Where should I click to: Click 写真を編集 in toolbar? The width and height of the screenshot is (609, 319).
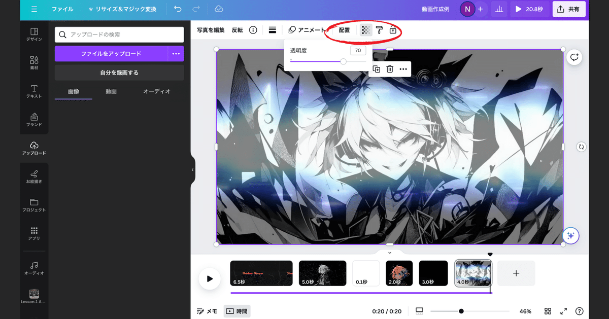pos(211,30)
